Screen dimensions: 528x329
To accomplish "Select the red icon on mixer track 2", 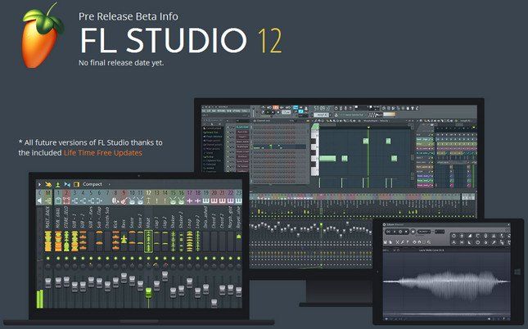I will click(x=66, y=201).
